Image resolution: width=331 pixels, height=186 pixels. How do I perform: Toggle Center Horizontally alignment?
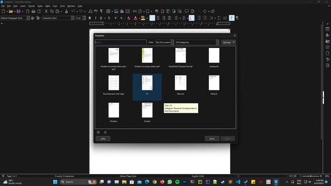(x=158, y=18)
